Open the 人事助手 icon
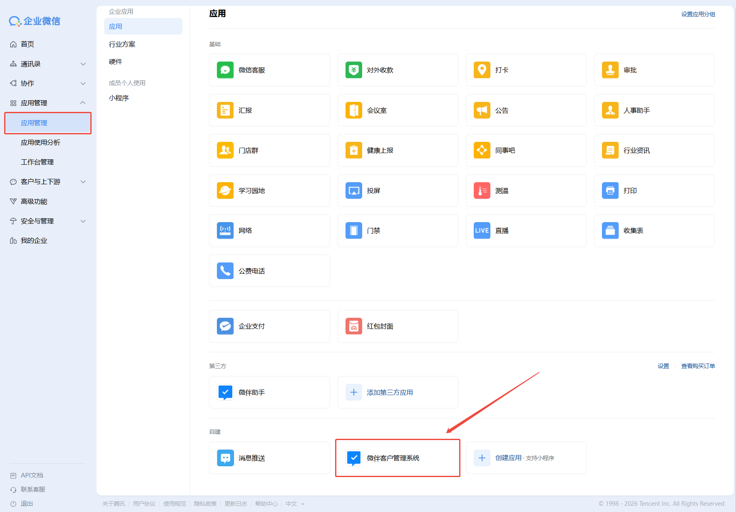736x512 pixels. point(610,110)
